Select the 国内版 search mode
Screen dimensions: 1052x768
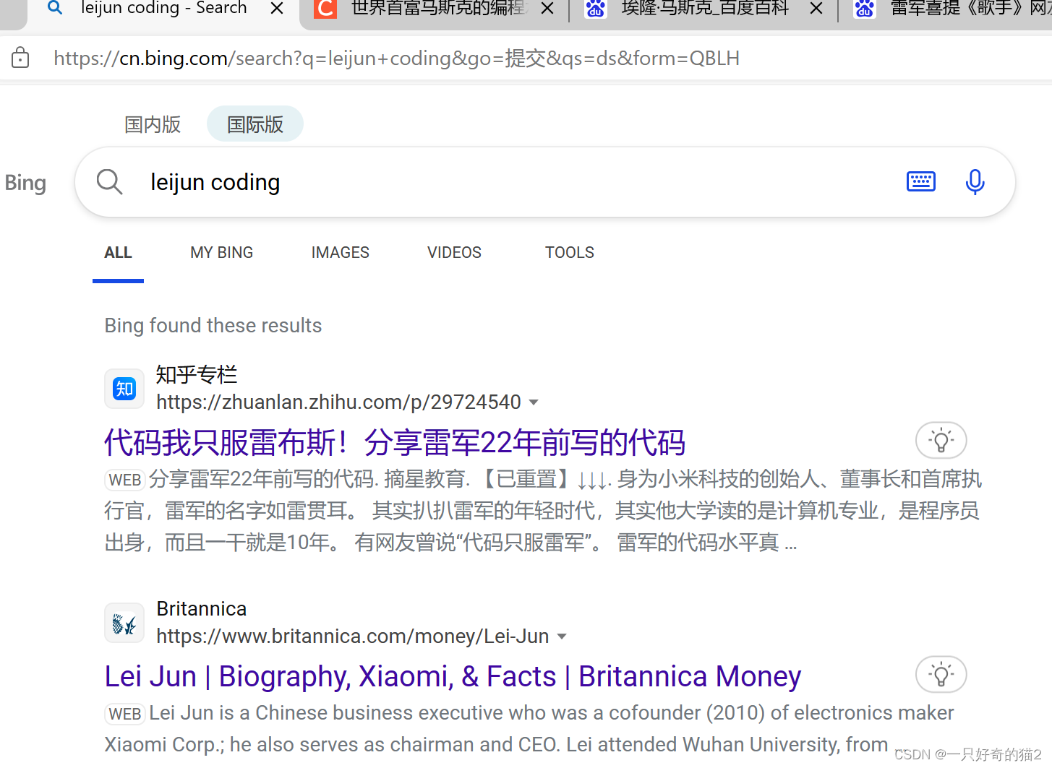(153, 124)
